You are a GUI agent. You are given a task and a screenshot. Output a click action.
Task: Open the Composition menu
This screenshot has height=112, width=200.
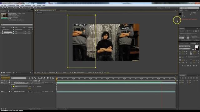coord(11,6)
